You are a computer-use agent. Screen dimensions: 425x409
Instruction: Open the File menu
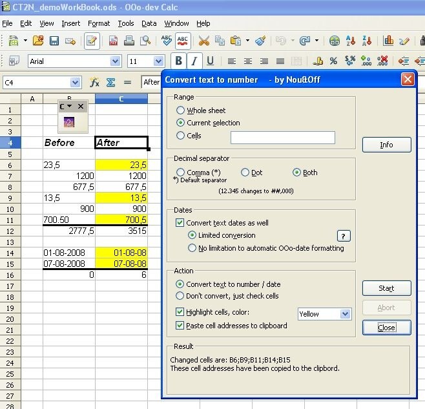[x=7, y=24]
